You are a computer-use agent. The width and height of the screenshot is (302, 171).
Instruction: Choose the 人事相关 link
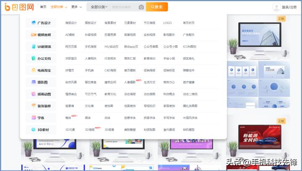point(91,59)
